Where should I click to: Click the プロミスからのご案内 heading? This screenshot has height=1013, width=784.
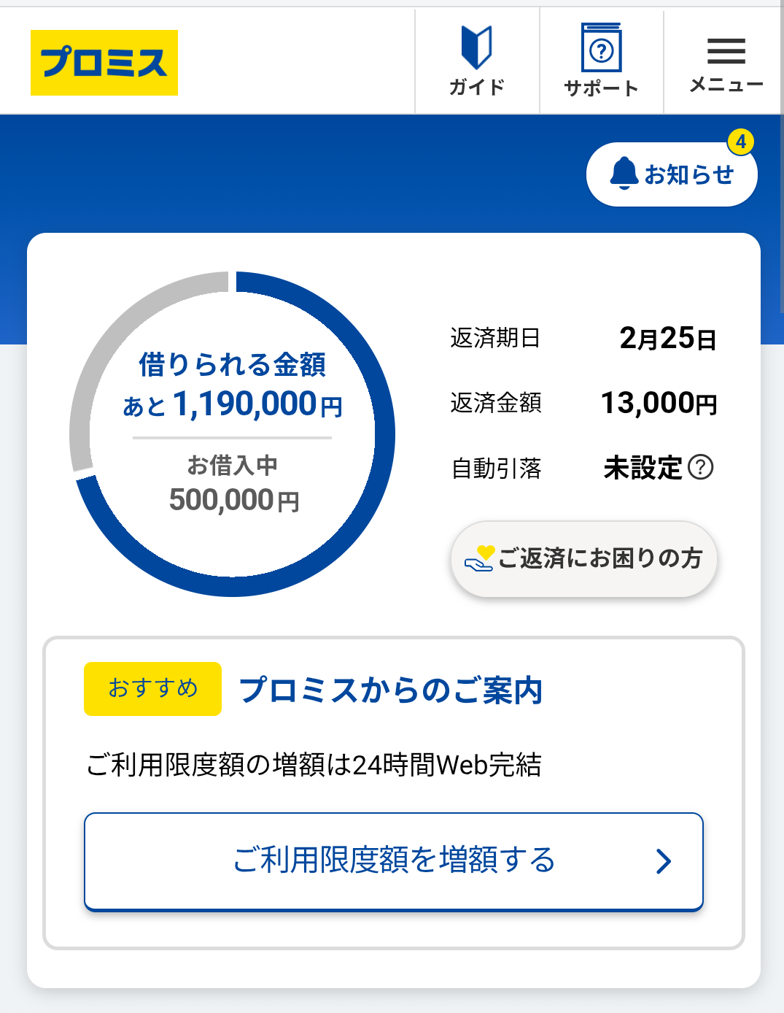391,690
